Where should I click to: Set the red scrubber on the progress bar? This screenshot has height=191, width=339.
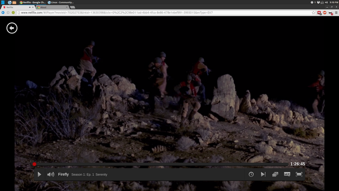click(x=34, y=164)
